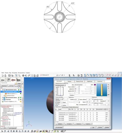
Task: Activate the selection pointer tool icon
Action: click(16, 75)
